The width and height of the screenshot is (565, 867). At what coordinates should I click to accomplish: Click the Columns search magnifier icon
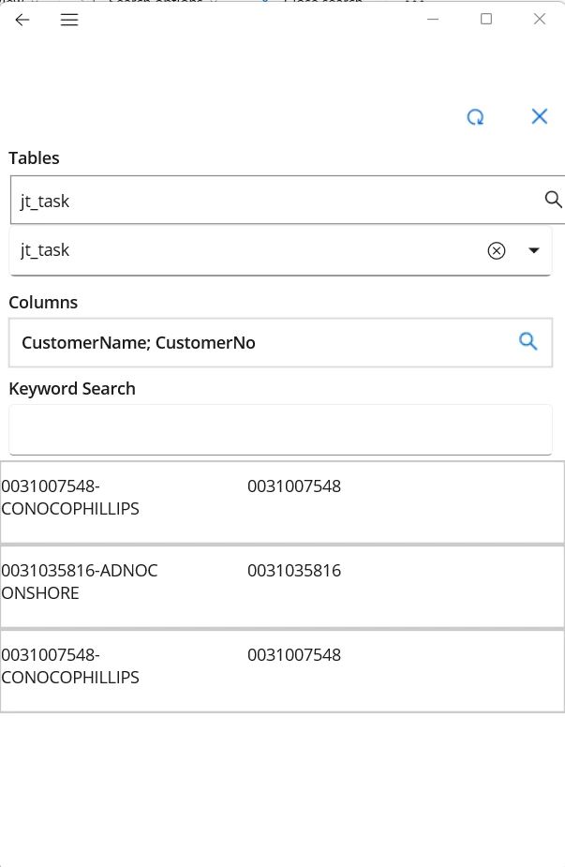528,342
